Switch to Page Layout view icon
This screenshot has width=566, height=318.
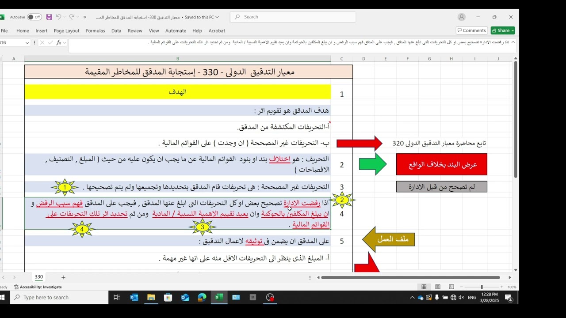tap(438, 287)
